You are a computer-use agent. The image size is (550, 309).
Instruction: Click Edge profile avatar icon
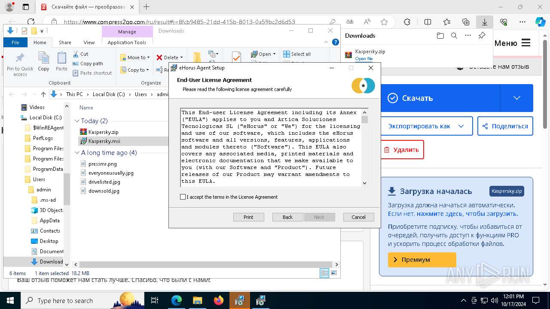tap(9, 7)
